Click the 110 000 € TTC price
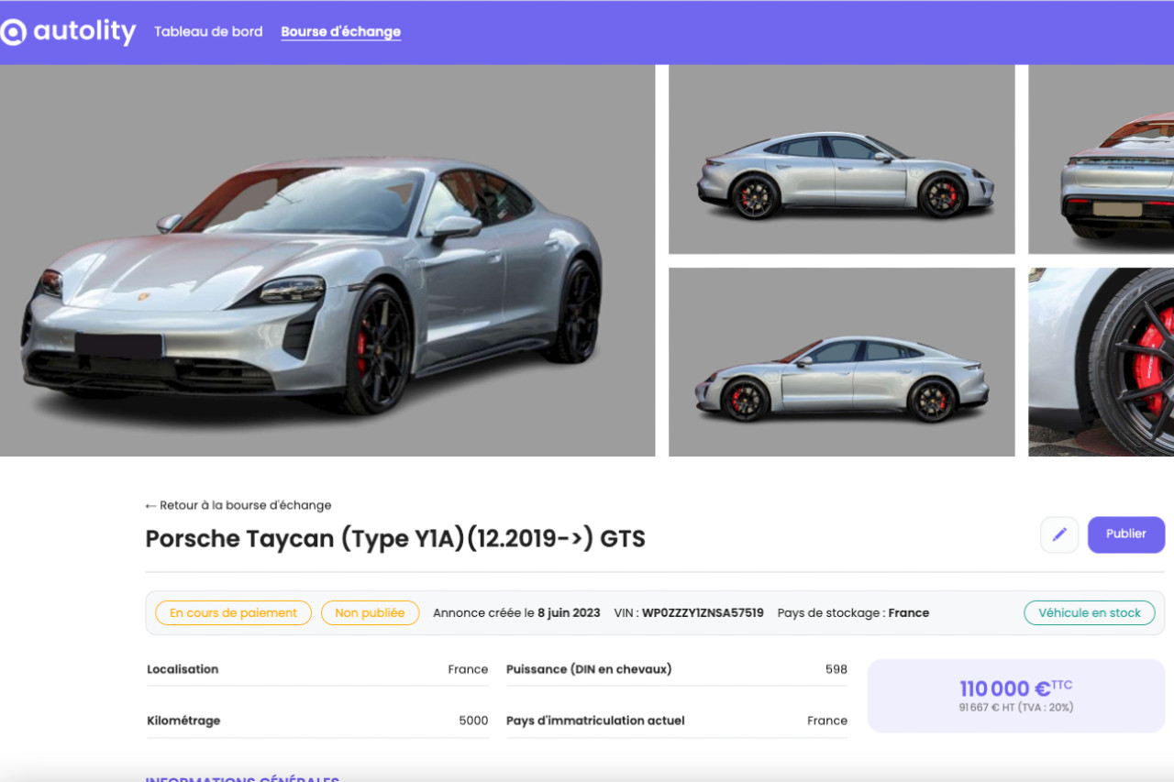This screenshot has height=782, width=1174. point(1015,688)
